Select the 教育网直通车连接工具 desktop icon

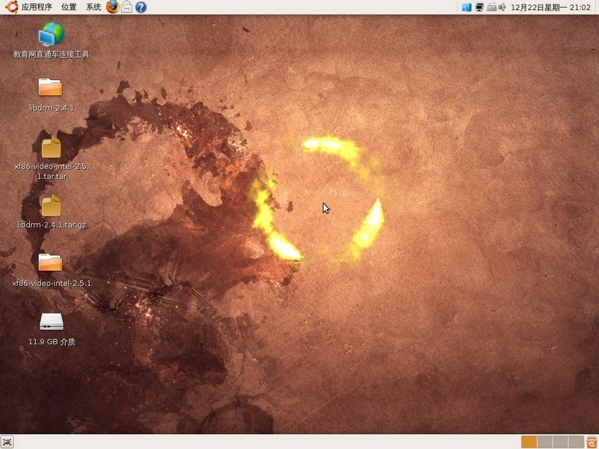pyautogui.click(x=51, y=34)
